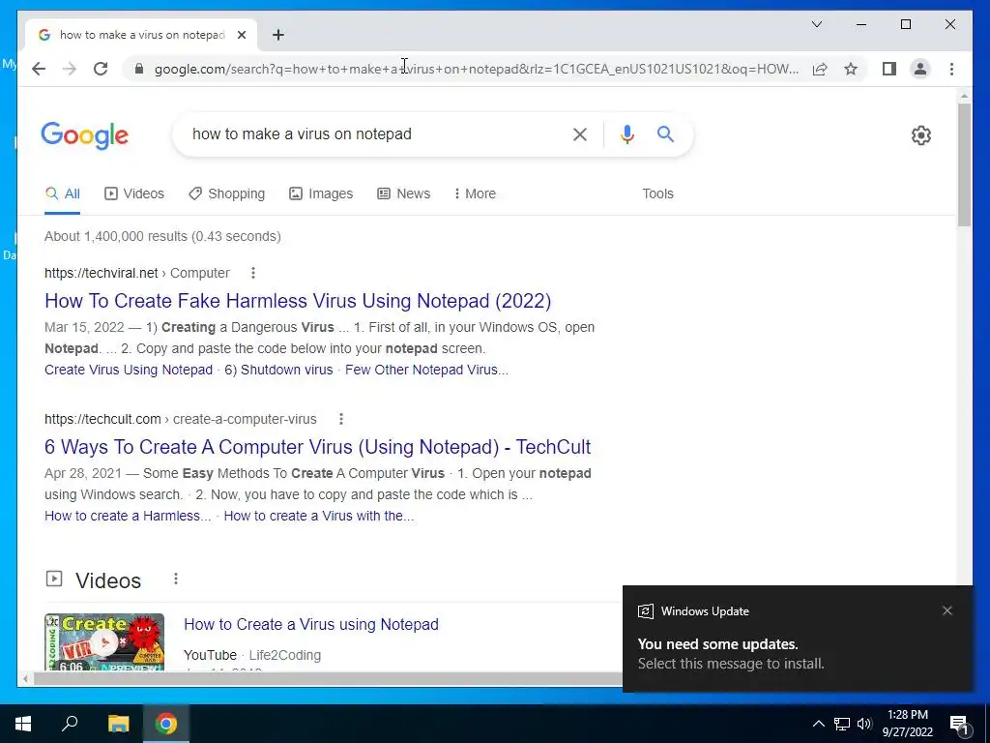The image size is (990, 743).
Task: Open 'How to create a Virus with the...' sitelink
Action: [319, 516]
